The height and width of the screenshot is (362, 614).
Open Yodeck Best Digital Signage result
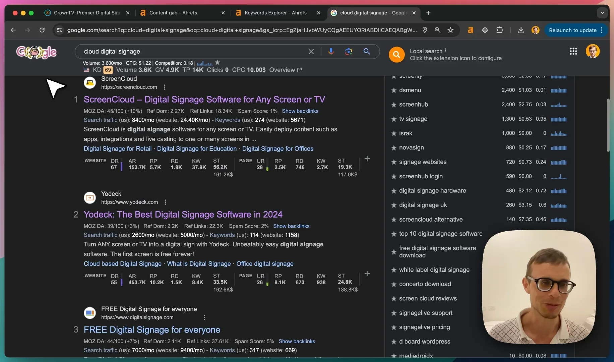click(x=183, y=215)
